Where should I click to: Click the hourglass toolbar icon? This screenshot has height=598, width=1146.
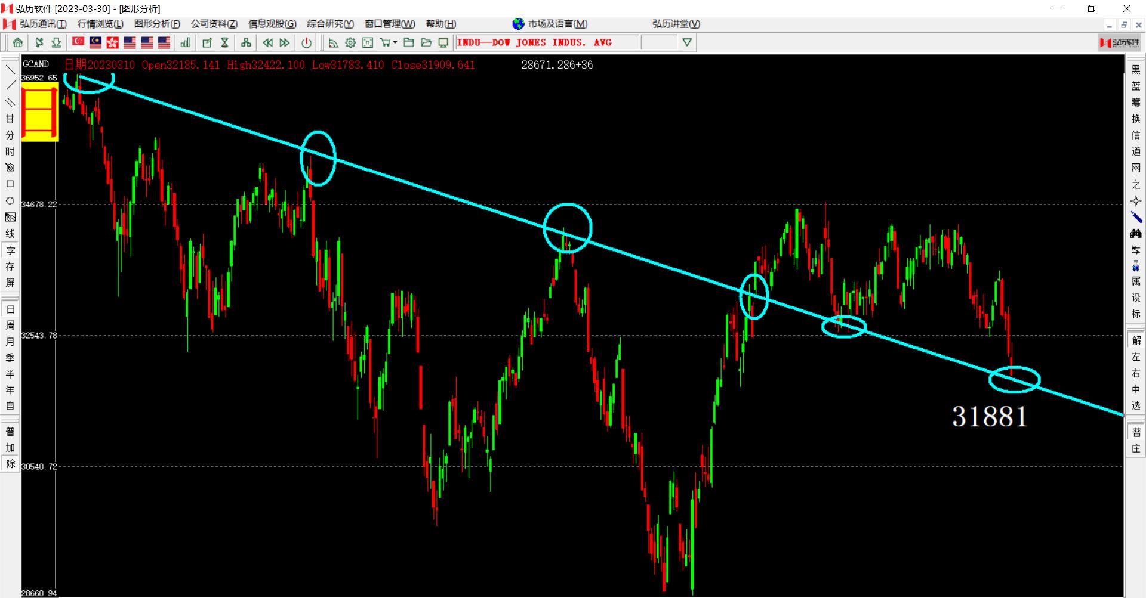(x=224, y=42)
